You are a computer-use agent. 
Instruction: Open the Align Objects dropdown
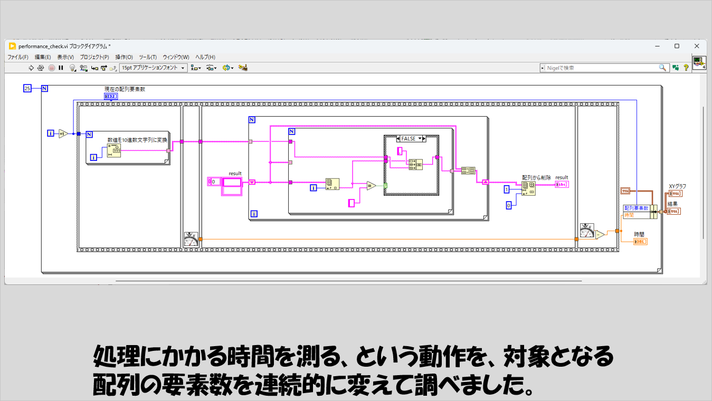point(196,68)
